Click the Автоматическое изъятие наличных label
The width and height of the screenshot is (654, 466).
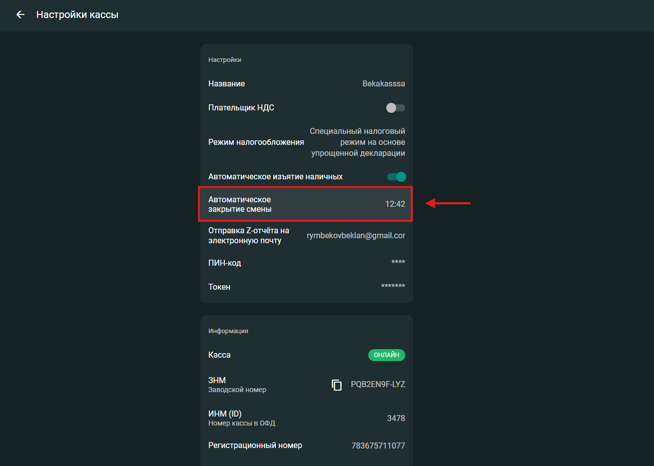(275, 177)
